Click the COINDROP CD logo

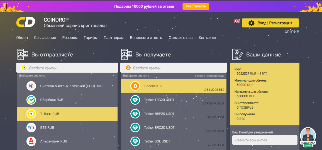(x=26, y=22)
